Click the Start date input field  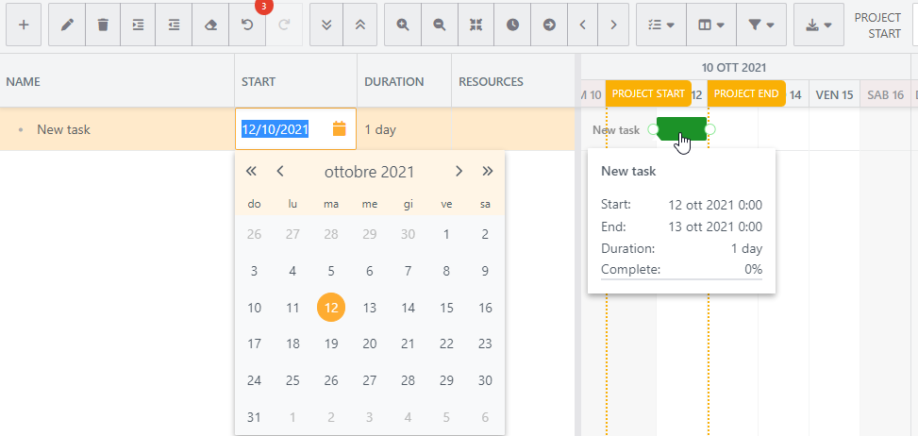(283, 129)
